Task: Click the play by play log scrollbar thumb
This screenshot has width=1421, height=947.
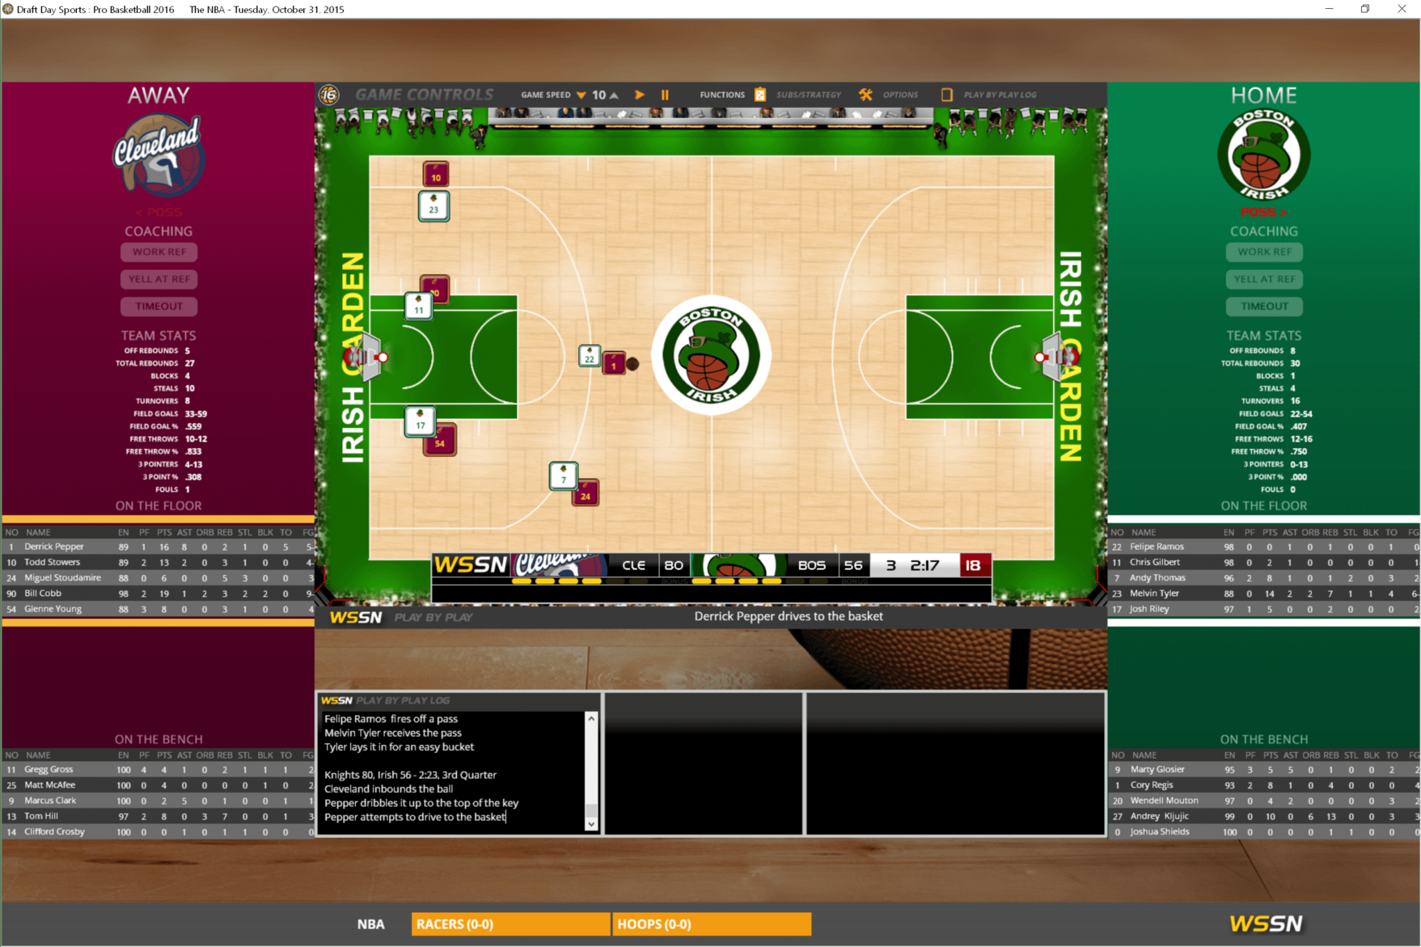Action: point(591,810)
